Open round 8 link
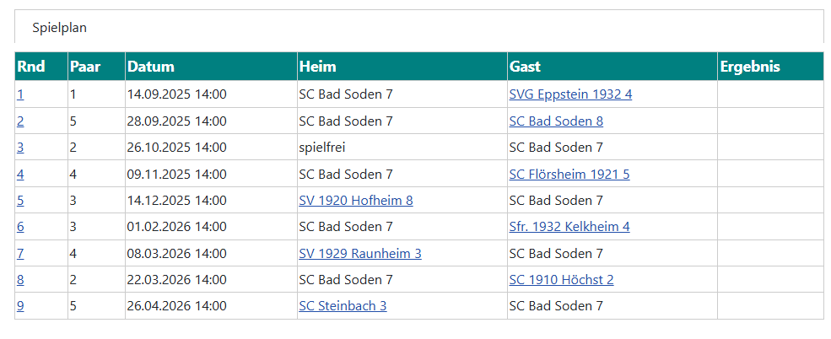Image resolution: width=831 pixels, height=339 pixels. 20,280
